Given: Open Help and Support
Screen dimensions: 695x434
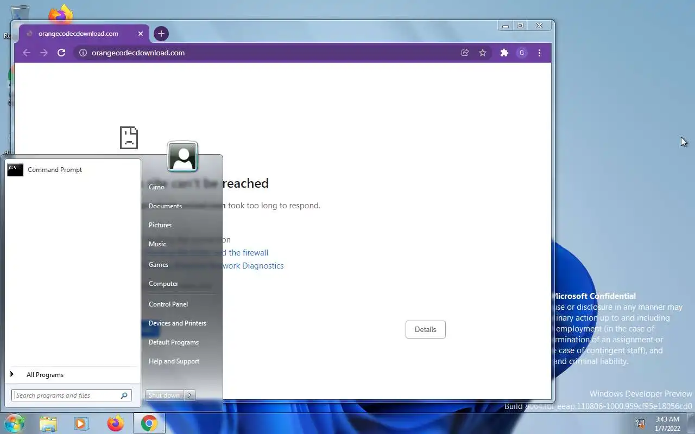Looking at the screenshot, I should coord(174,361).
